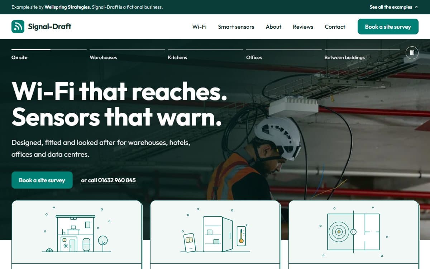Click the header Book a site survey button

(x=388, y=27)
